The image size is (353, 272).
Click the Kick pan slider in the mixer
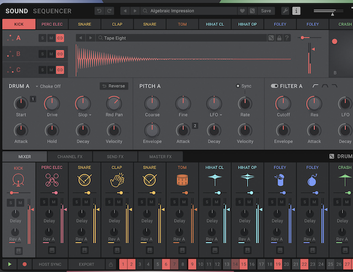(18, 193)
